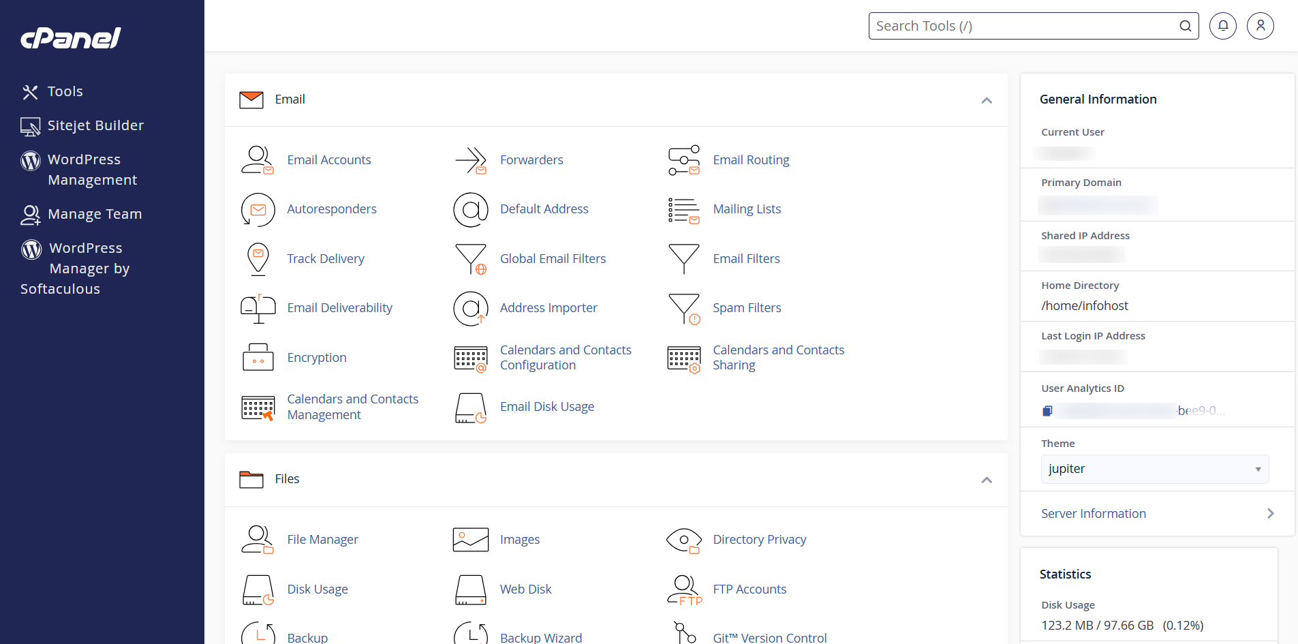
Task: Click the Email section header title
Action: pyautogui.click(x=290, y=99)
